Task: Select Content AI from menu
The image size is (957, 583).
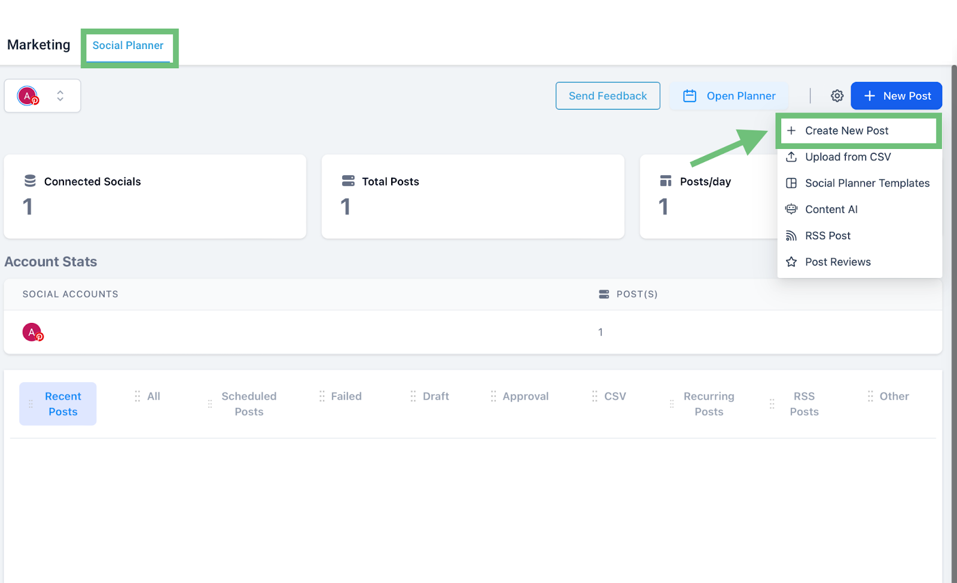Action: pos(859,209)
